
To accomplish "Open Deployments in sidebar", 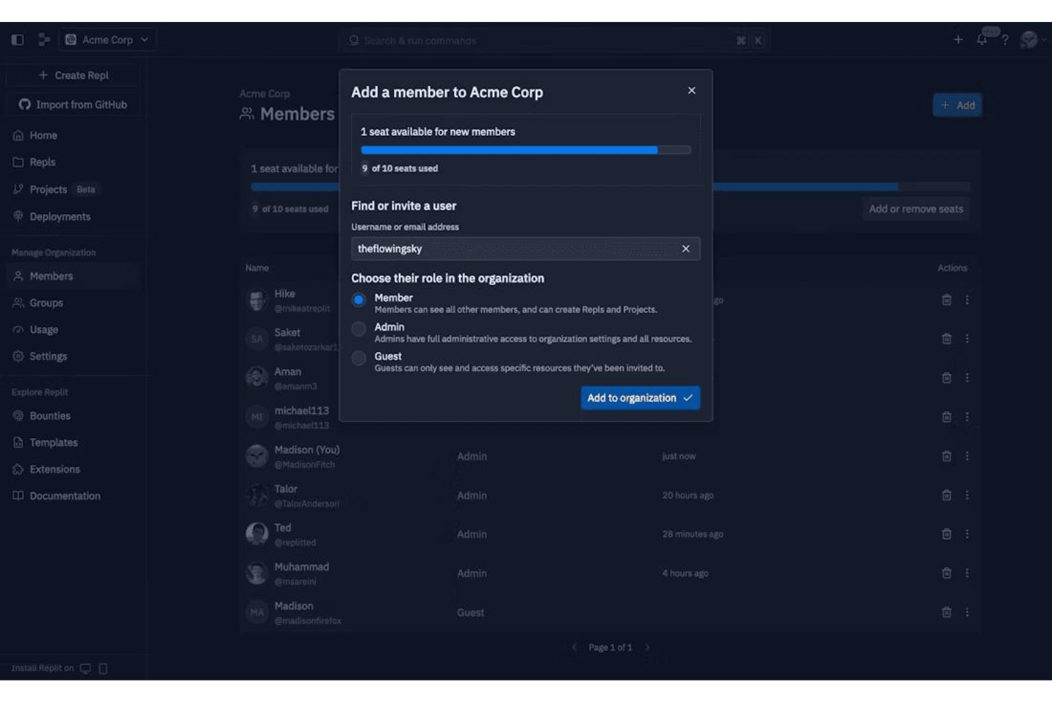I will (x=74, y=216).
